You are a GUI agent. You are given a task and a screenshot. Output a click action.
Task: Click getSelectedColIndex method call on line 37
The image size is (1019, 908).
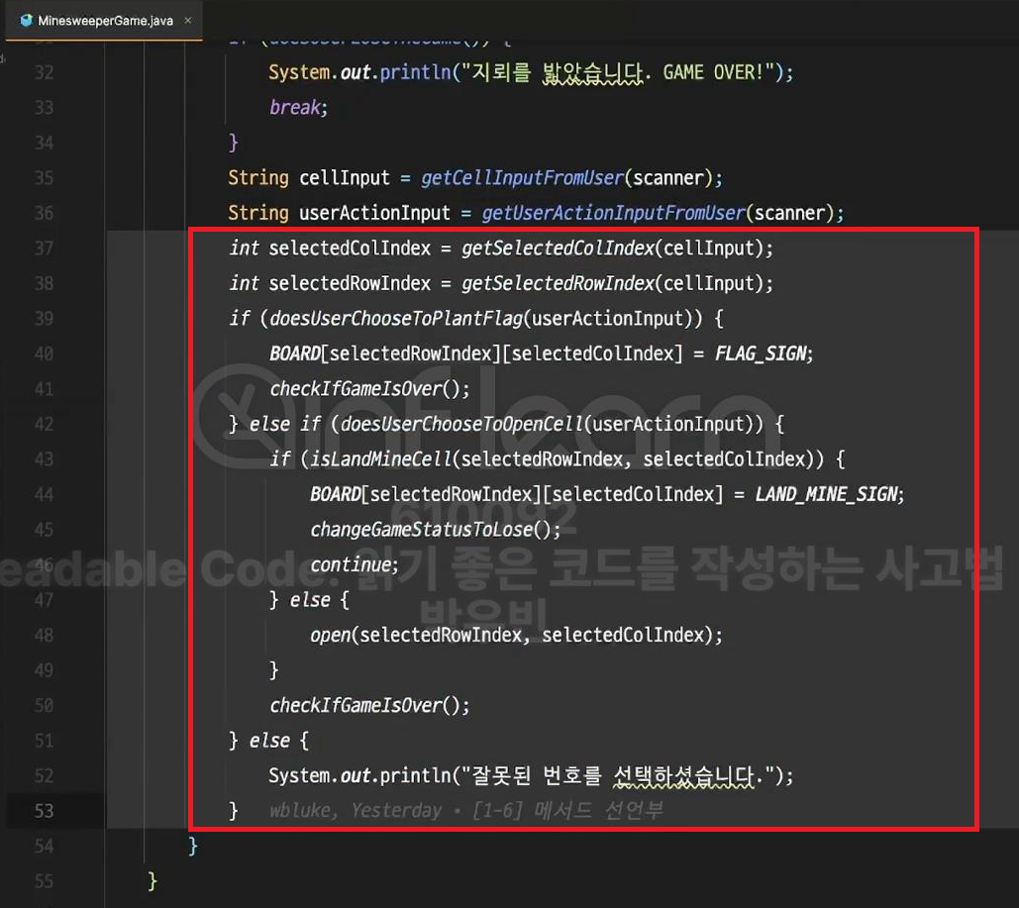click(x=558, y=249)
